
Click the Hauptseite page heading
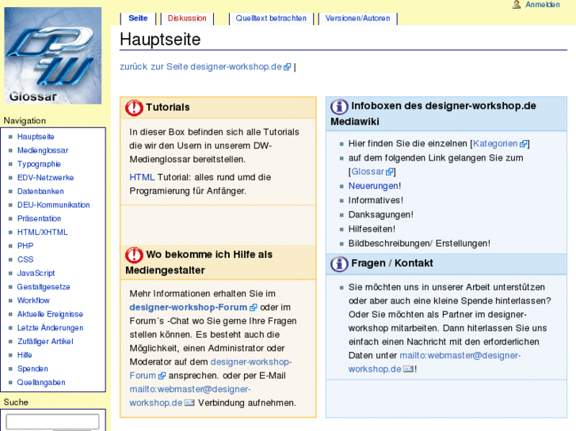tap(160, 40)
